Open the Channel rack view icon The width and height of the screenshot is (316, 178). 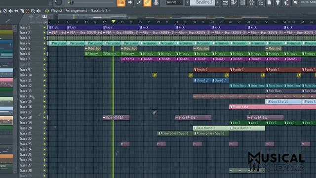tap(243, 2)
